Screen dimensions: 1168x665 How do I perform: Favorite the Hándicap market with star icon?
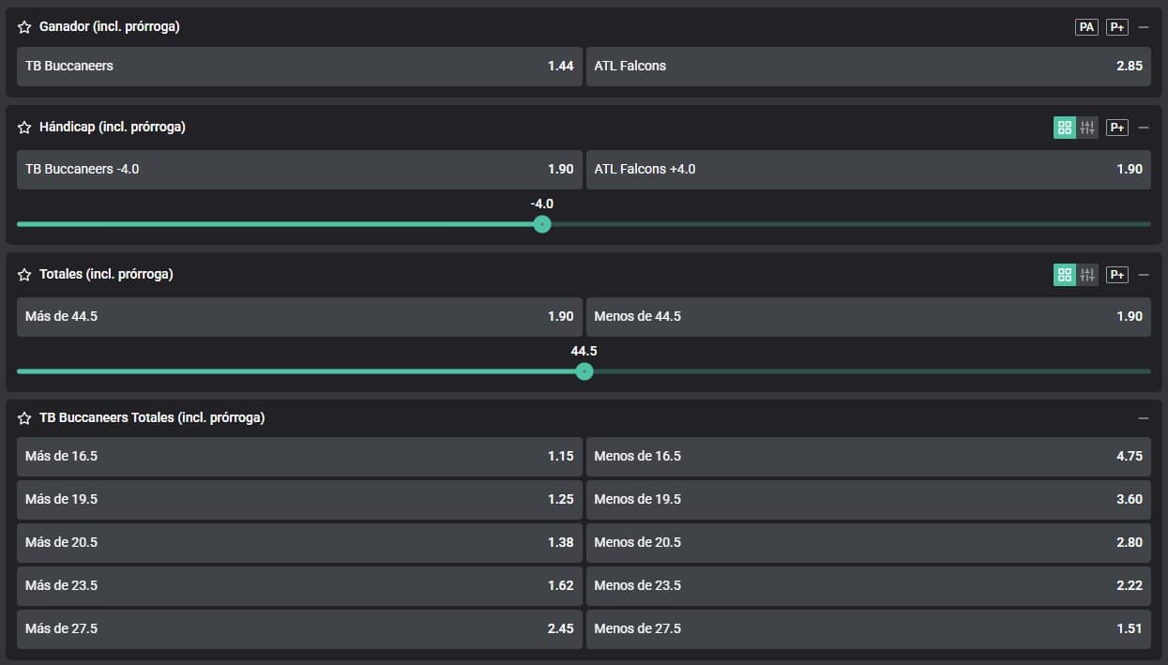[x=24, y=128]
